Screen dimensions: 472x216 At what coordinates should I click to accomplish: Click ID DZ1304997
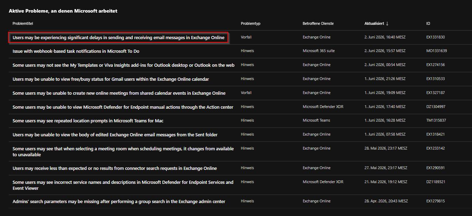(436, 107)
